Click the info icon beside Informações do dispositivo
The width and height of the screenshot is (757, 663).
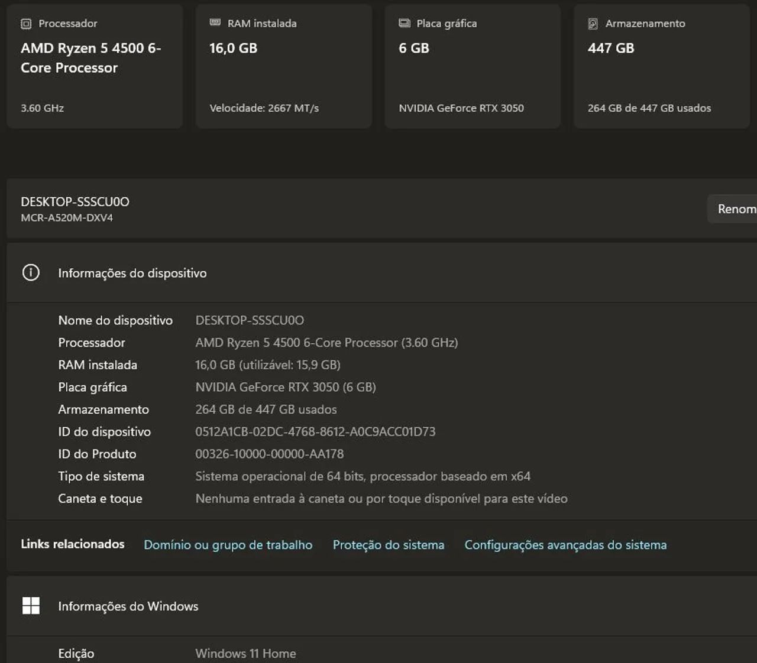click(31, 272)
